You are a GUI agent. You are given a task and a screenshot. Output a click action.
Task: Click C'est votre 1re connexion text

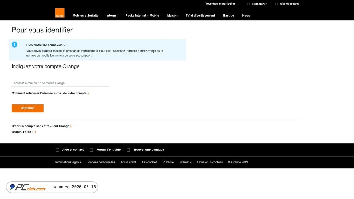46,45
